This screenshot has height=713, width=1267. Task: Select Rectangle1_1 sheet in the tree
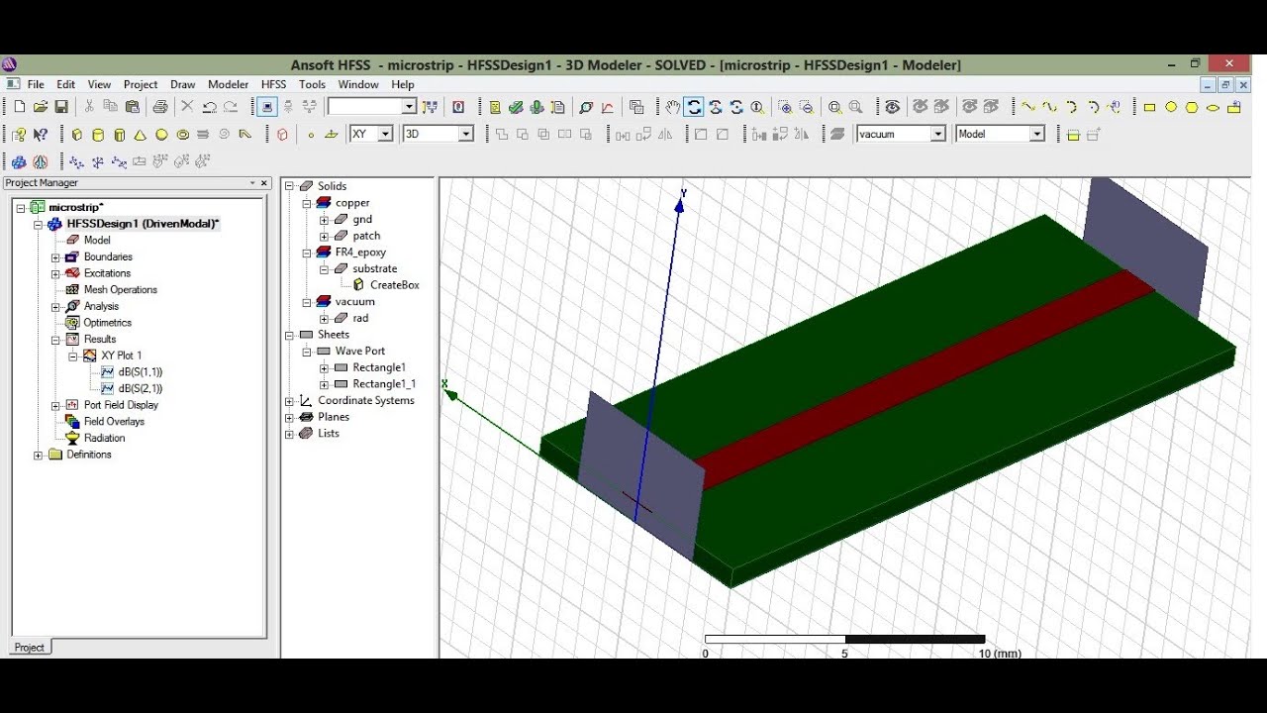coord(384,384)
